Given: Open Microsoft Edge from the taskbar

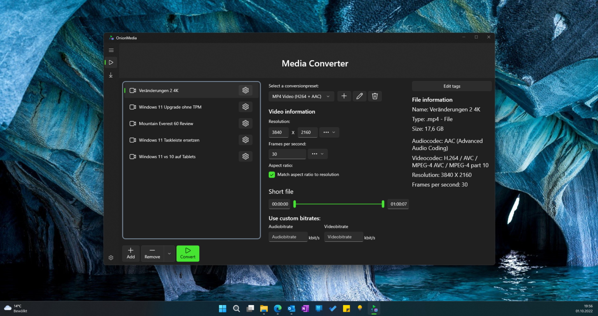Looking at the screenshot, I should point(278,309).
